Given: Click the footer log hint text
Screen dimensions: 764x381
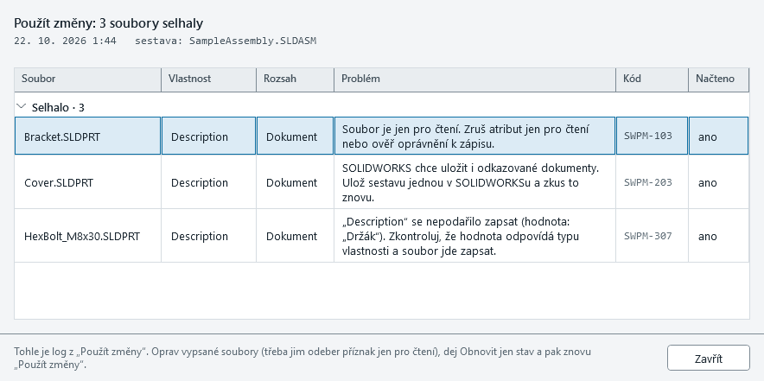Looking at the screenshot, I should (302, 358).
